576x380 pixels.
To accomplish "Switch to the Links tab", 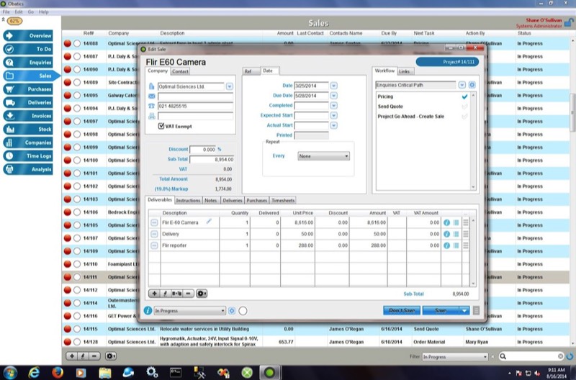I will [x=404, y=71].
